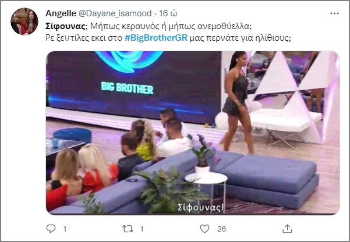Click the reply count of 1
The width and height of the screenshot is (350, 242).
(65, 229)
